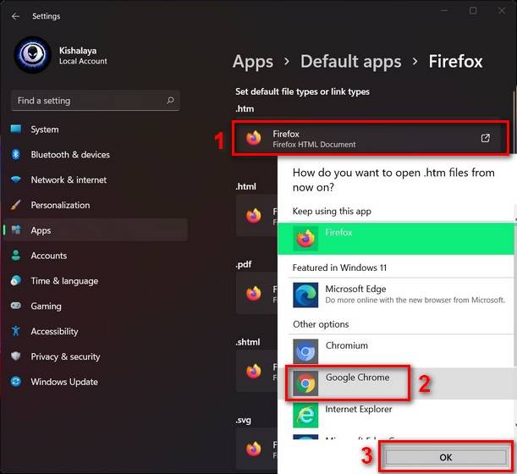Screen dimensions: 517x474
Task: Open Bluetooth & devices settings
Action: (x=70, y=155)
